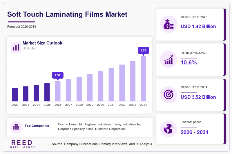Viewport: 232px width, 154px height.
Task: Click the target icon beside Market Size 2034
Action: tap(168, 94)
